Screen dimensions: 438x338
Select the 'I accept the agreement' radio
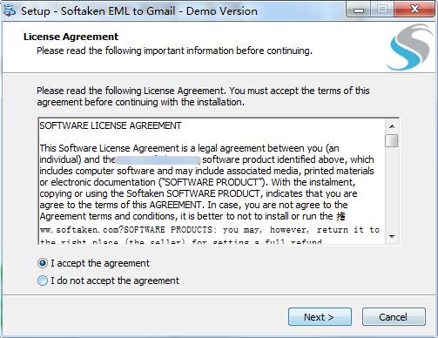[x=43, y=263]
